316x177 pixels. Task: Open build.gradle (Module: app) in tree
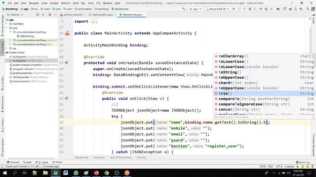tap(28, 61)
